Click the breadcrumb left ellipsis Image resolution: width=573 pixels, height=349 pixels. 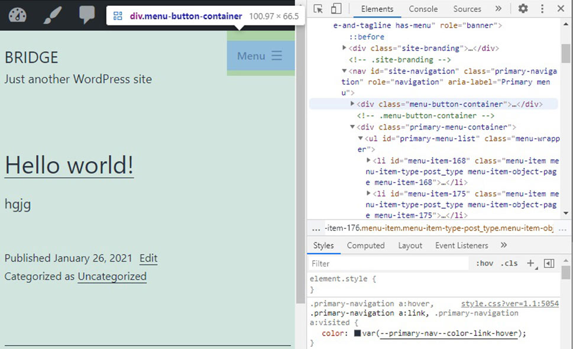tap(316, 229)
